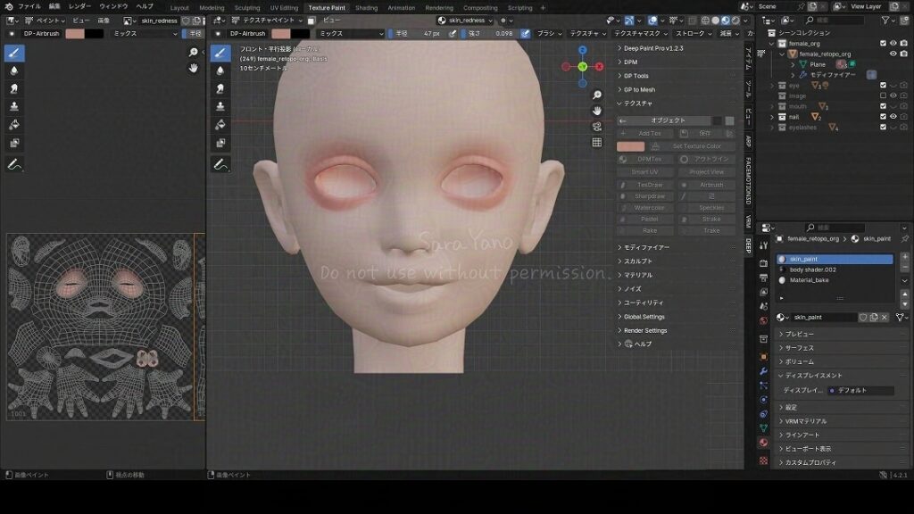Switch to the Shading workspace tab
Viewport: 914px width, 514px height.
coord(366,7)
